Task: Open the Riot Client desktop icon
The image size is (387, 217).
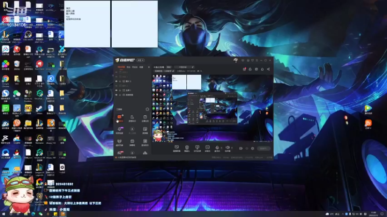Action: click(x=40, y=66)
